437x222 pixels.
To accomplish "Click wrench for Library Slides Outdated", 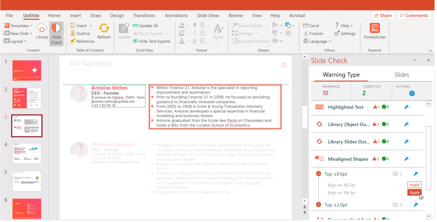I will coord(407,141).
